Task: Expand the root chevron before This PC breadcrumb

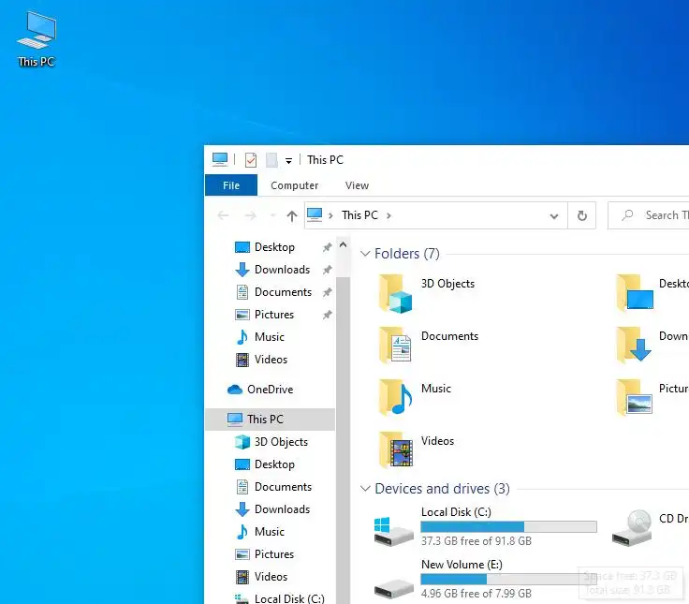Action: (330, 215)
